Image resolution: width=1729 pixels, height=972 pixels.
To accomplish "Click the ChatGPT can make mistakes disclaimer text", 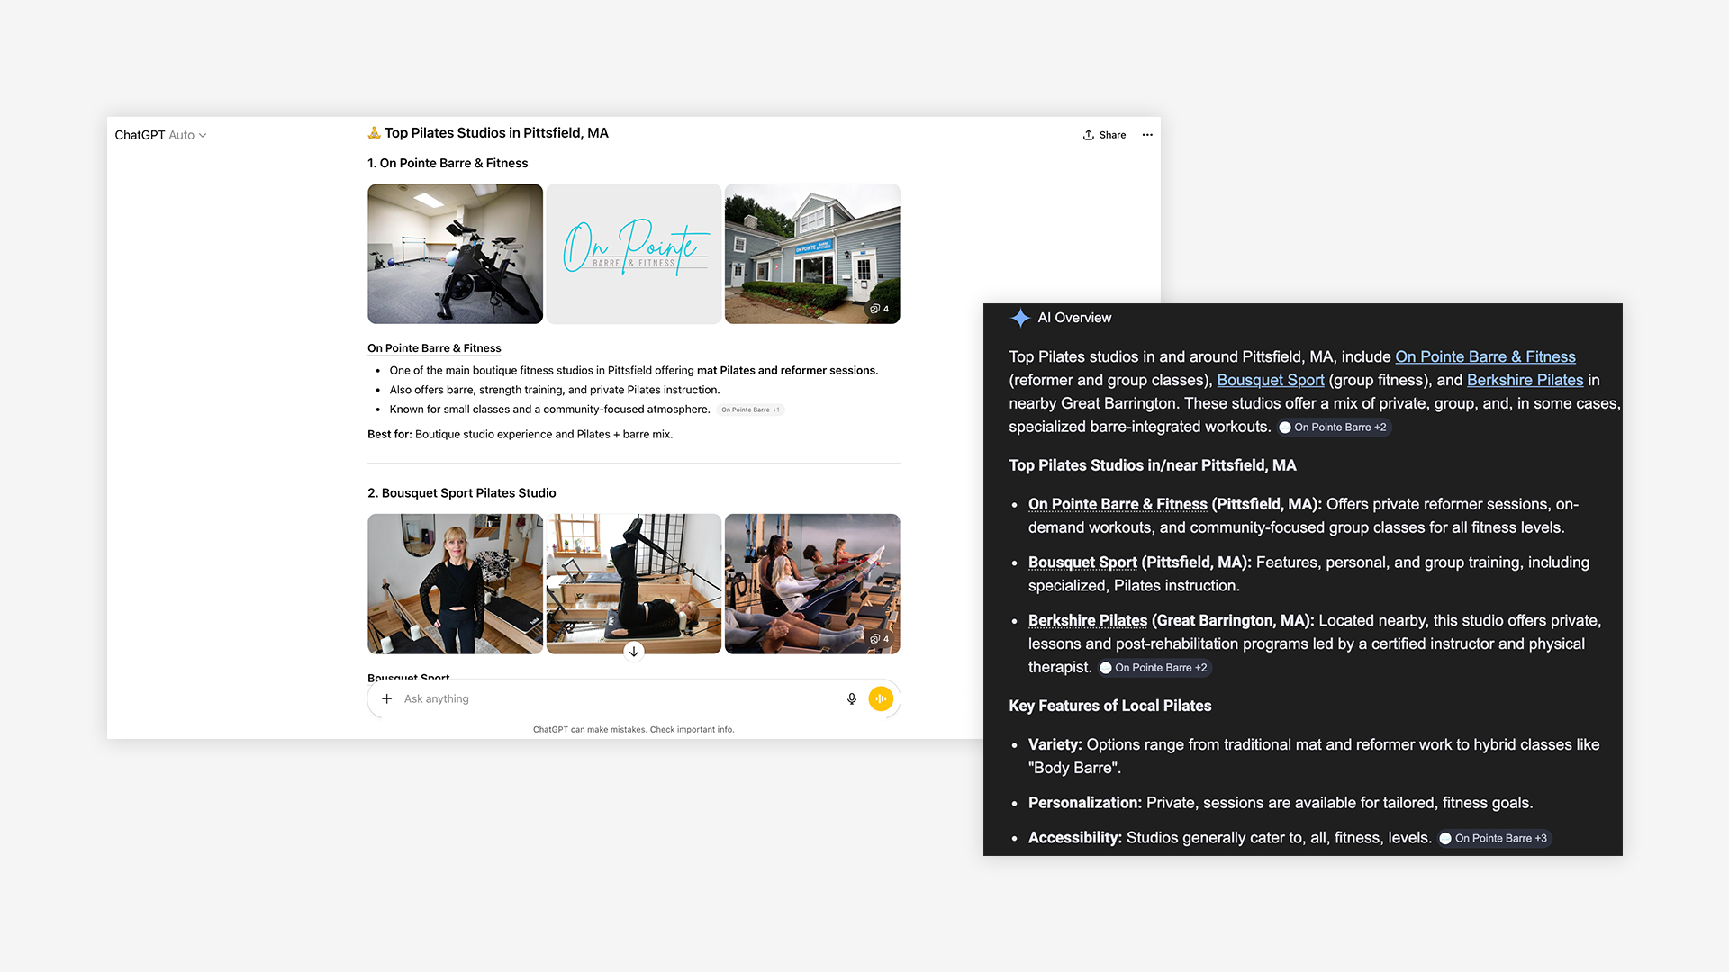I will [634, 730].
